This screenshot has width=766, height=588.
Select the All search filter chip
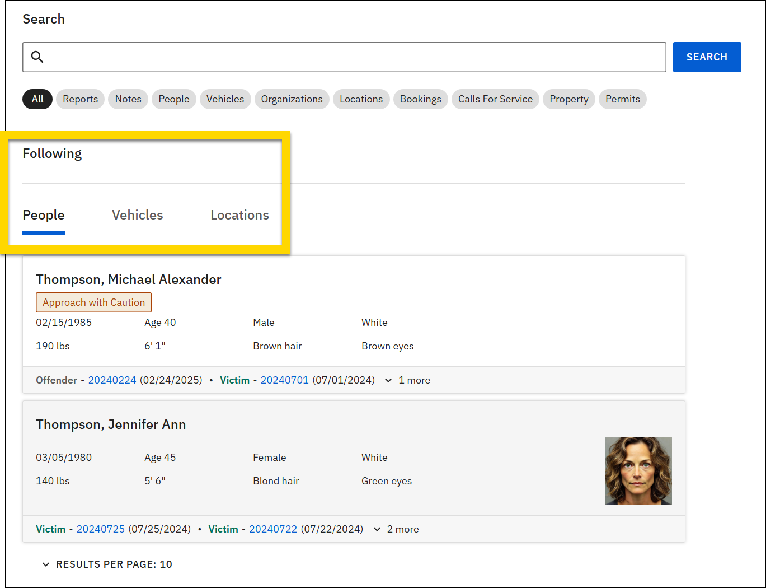(x=37, y=99)
